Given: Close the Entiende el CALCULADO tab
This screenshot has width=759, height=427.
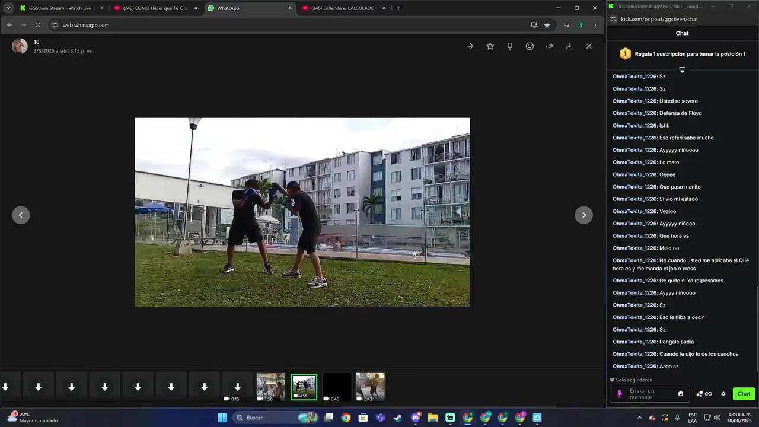Looking at the screenshot, I should pos(384,8).
